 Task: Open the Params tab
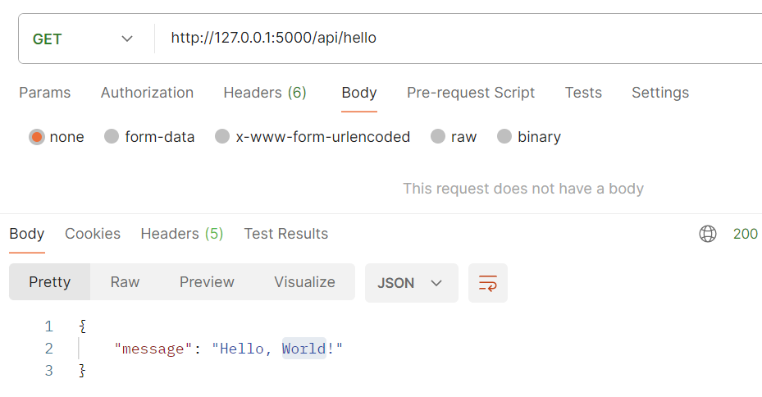click(x=45, y=93)
